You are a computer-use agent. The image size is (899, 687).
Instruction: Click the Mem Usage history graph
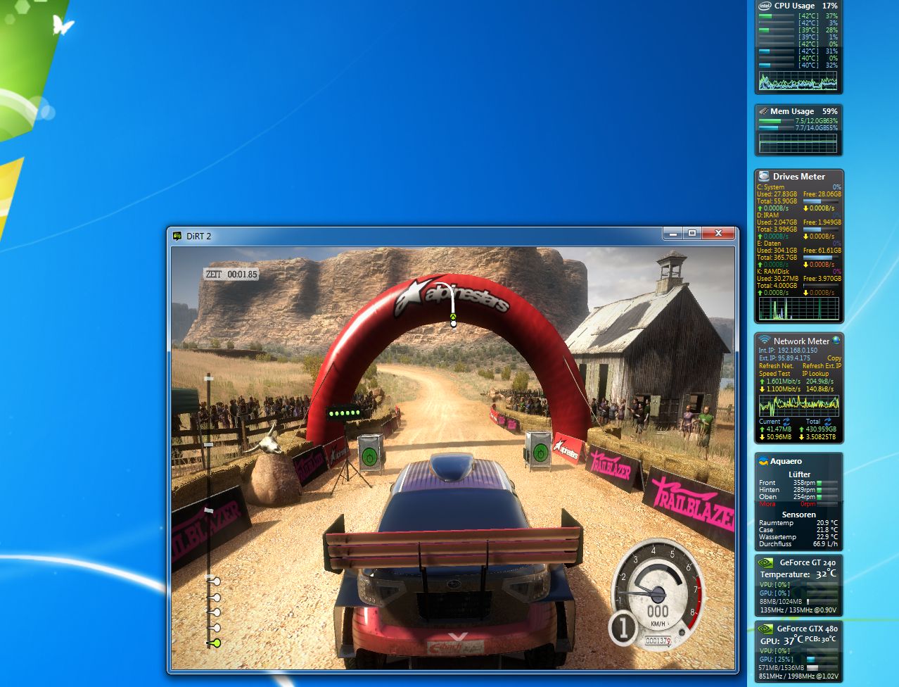798,143
